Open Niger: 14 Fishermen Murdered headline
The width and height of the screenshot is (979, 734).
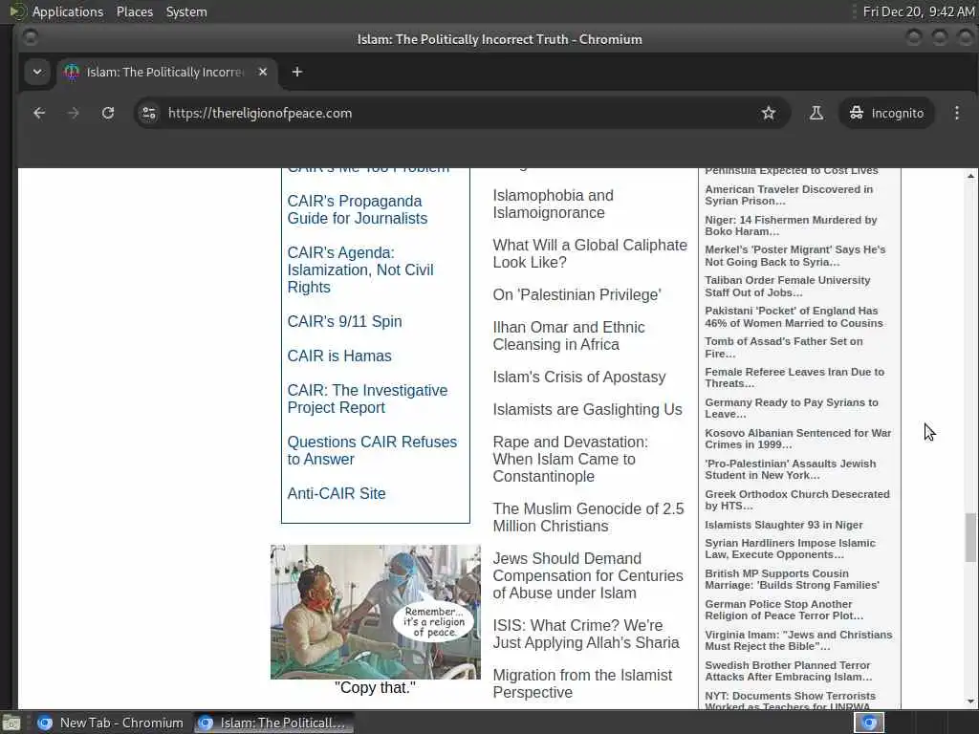click(791, 226)
